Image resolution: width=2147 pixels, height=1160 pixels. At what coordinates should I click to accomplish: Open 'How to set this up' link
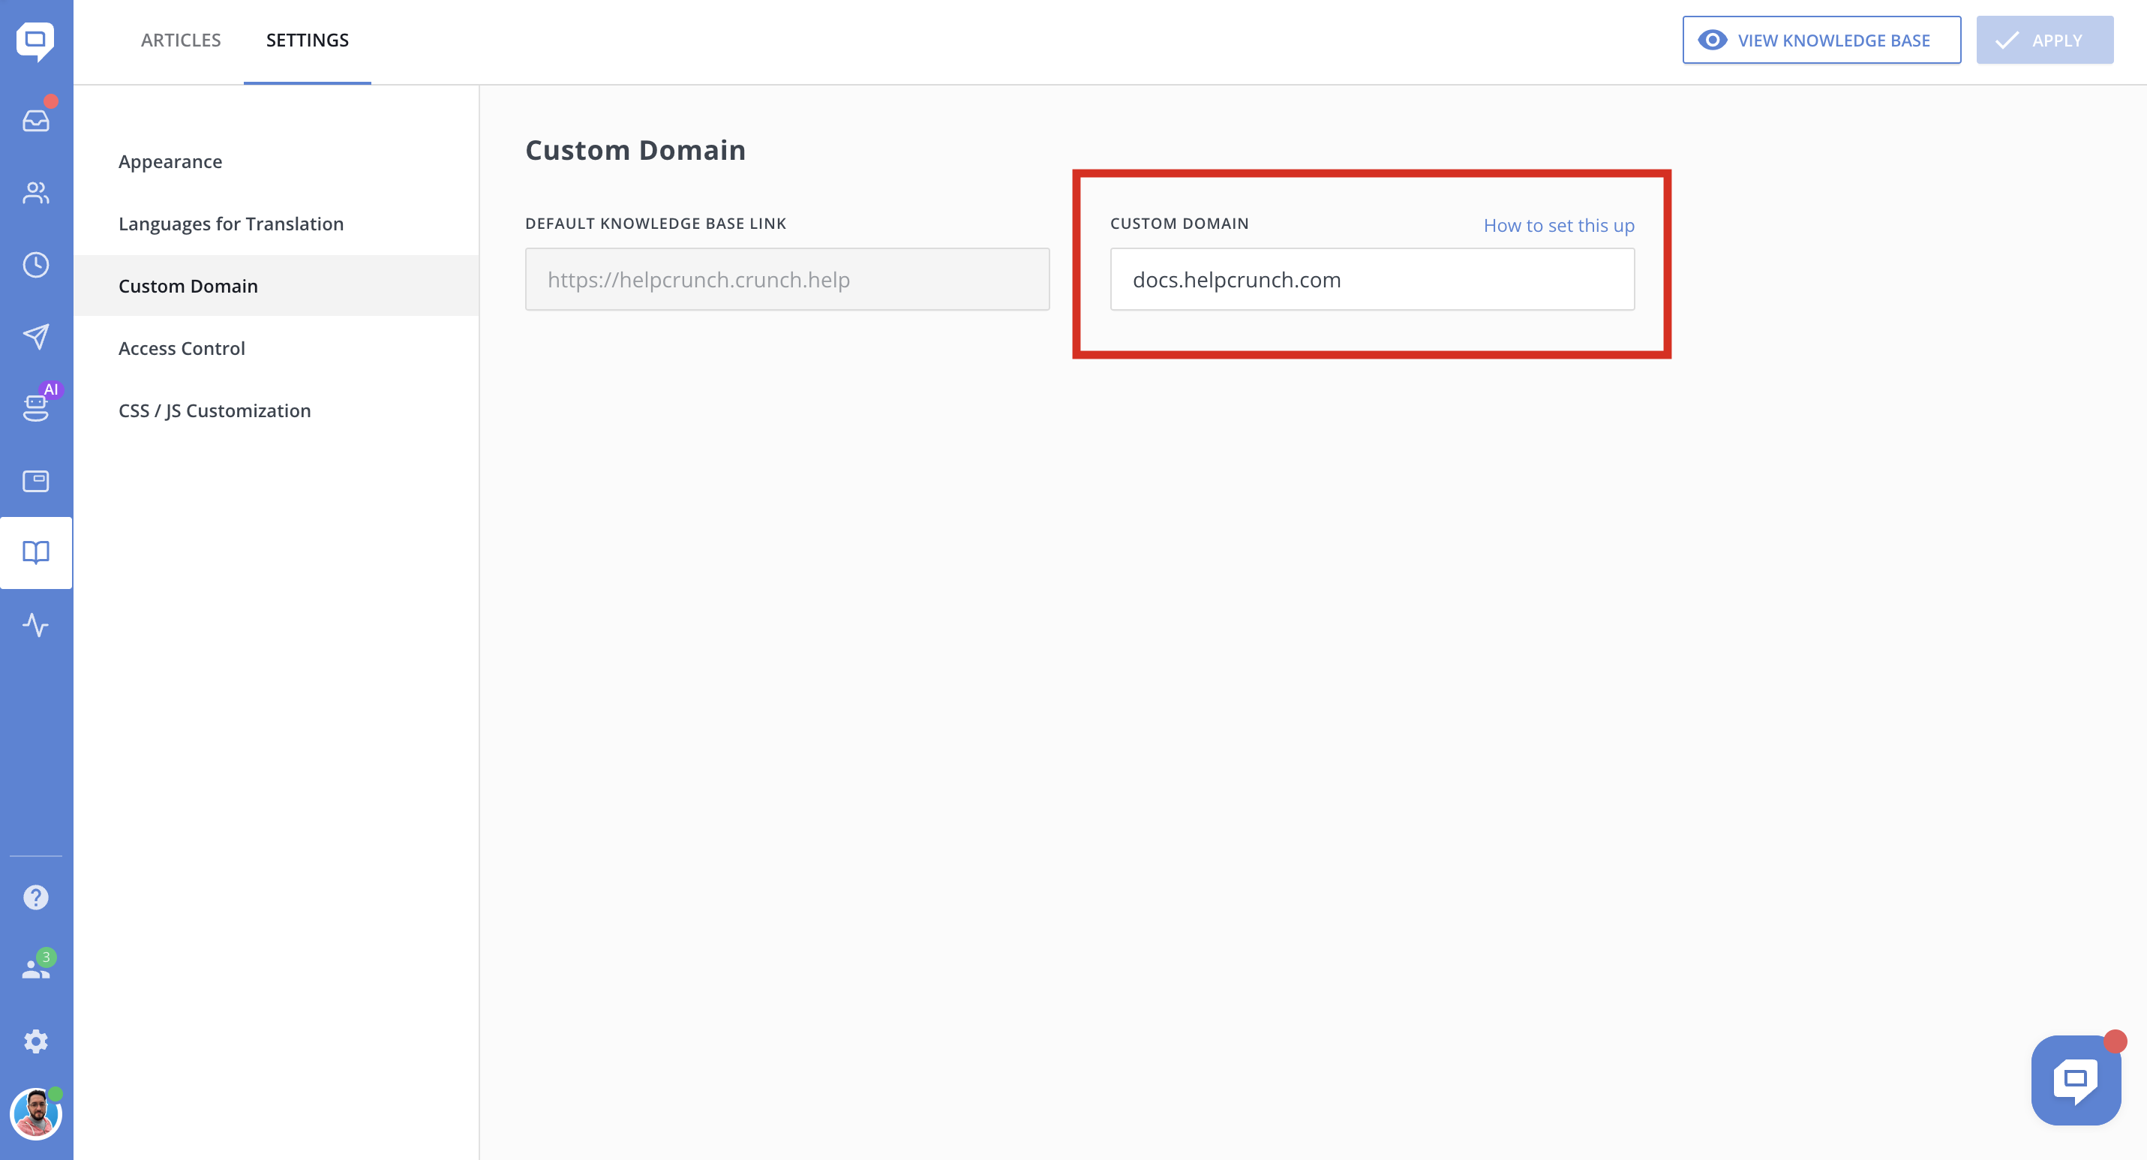tap(1558, 225)
